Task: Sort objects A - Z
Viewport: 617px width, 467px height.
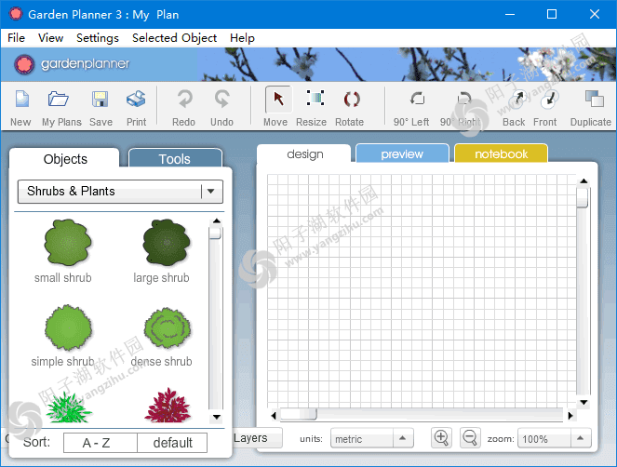Action: click(101, 443)
